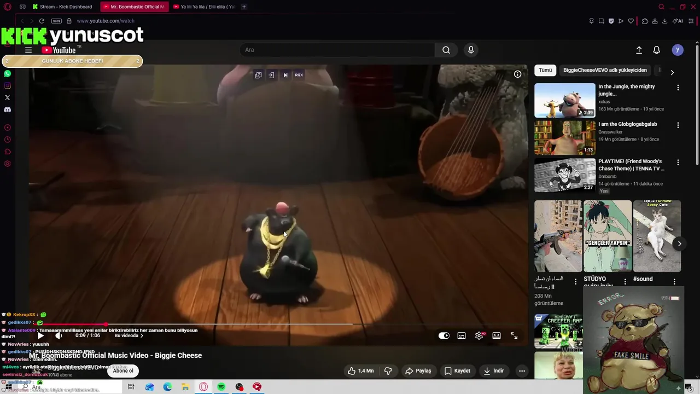Open 'I am the Globglogabgalab' video title
700x394 pixels.
(x=627, y=124)
